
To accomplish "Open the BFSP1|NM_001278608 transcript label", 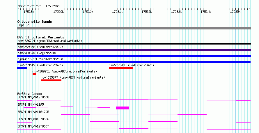I will (x=33, y=97).
